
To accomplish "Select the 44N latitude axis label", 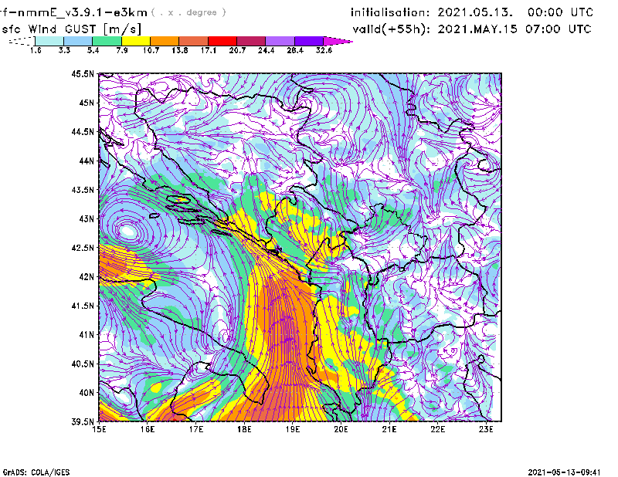I will (87, 161).
